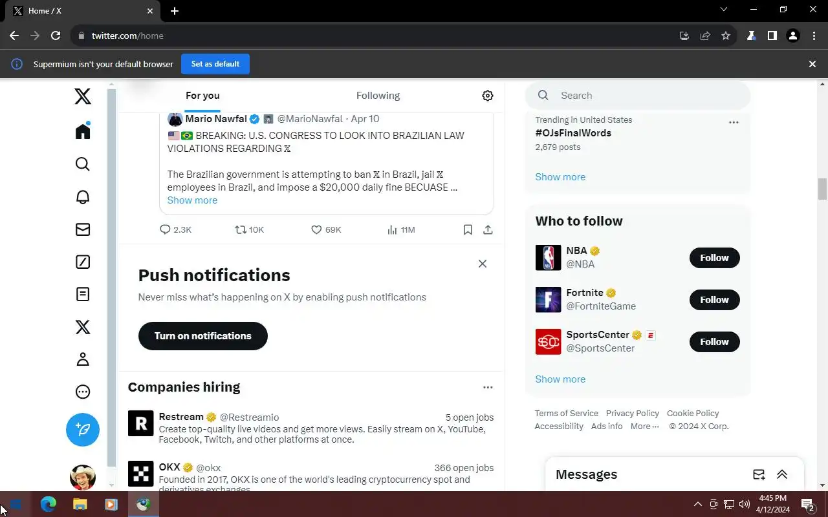Open the Explore search sidebar icon

[83, 164]
